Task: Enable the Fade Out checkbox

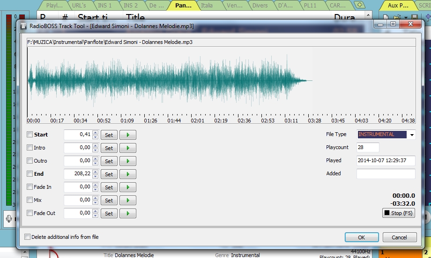Action: click(30, 213)
